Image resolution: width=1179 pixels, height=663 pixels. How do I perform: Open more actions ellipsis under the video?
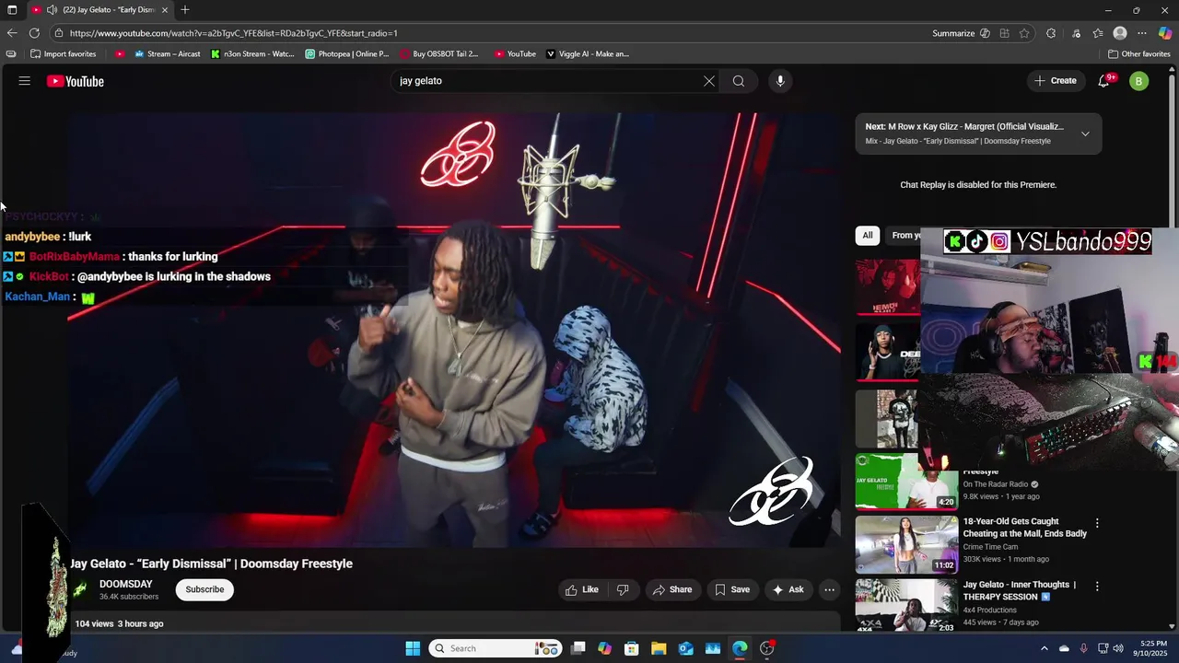(829, 589)
